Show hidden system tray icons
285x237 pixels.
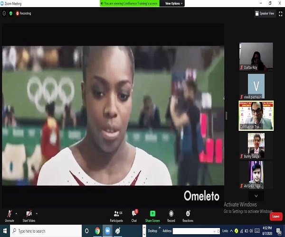(231, 231)
